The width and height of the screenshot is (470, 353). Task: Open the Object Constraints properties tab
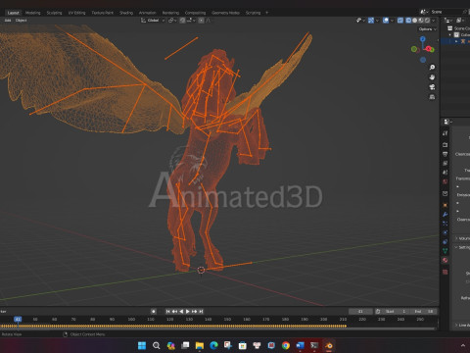[x=446, y=242]
